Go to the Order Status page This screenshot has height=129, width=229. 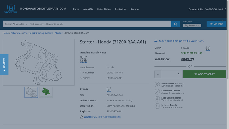click(x=104, y=9)
